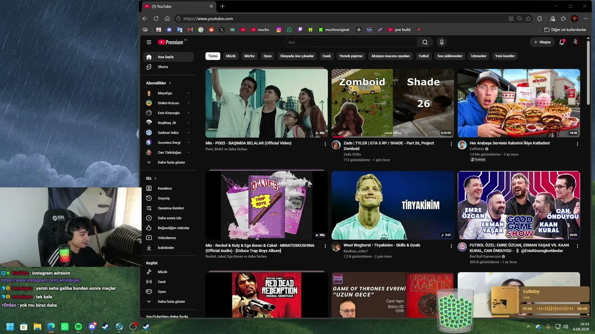
Task: Open Beğendiğim videolar in the sidebar
Action: [169, 228]
